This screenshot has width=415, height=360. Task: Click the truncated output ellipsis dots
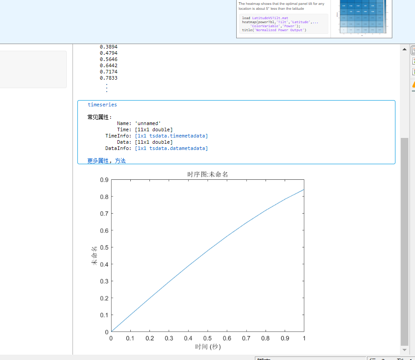(107, 88)
